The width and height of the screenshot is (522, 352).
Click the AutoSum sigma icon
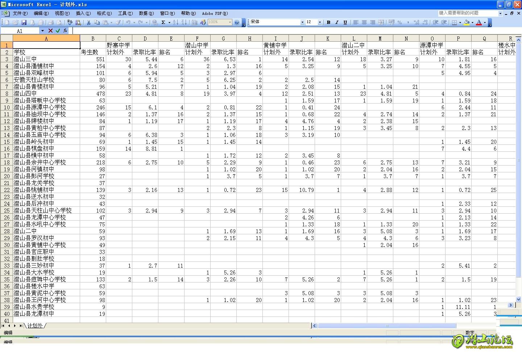point(163,22)
